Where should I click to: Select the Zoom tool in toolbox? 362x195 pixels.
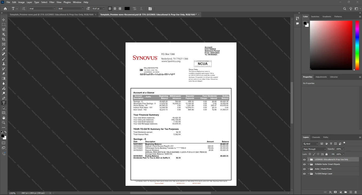coord(4,123)
